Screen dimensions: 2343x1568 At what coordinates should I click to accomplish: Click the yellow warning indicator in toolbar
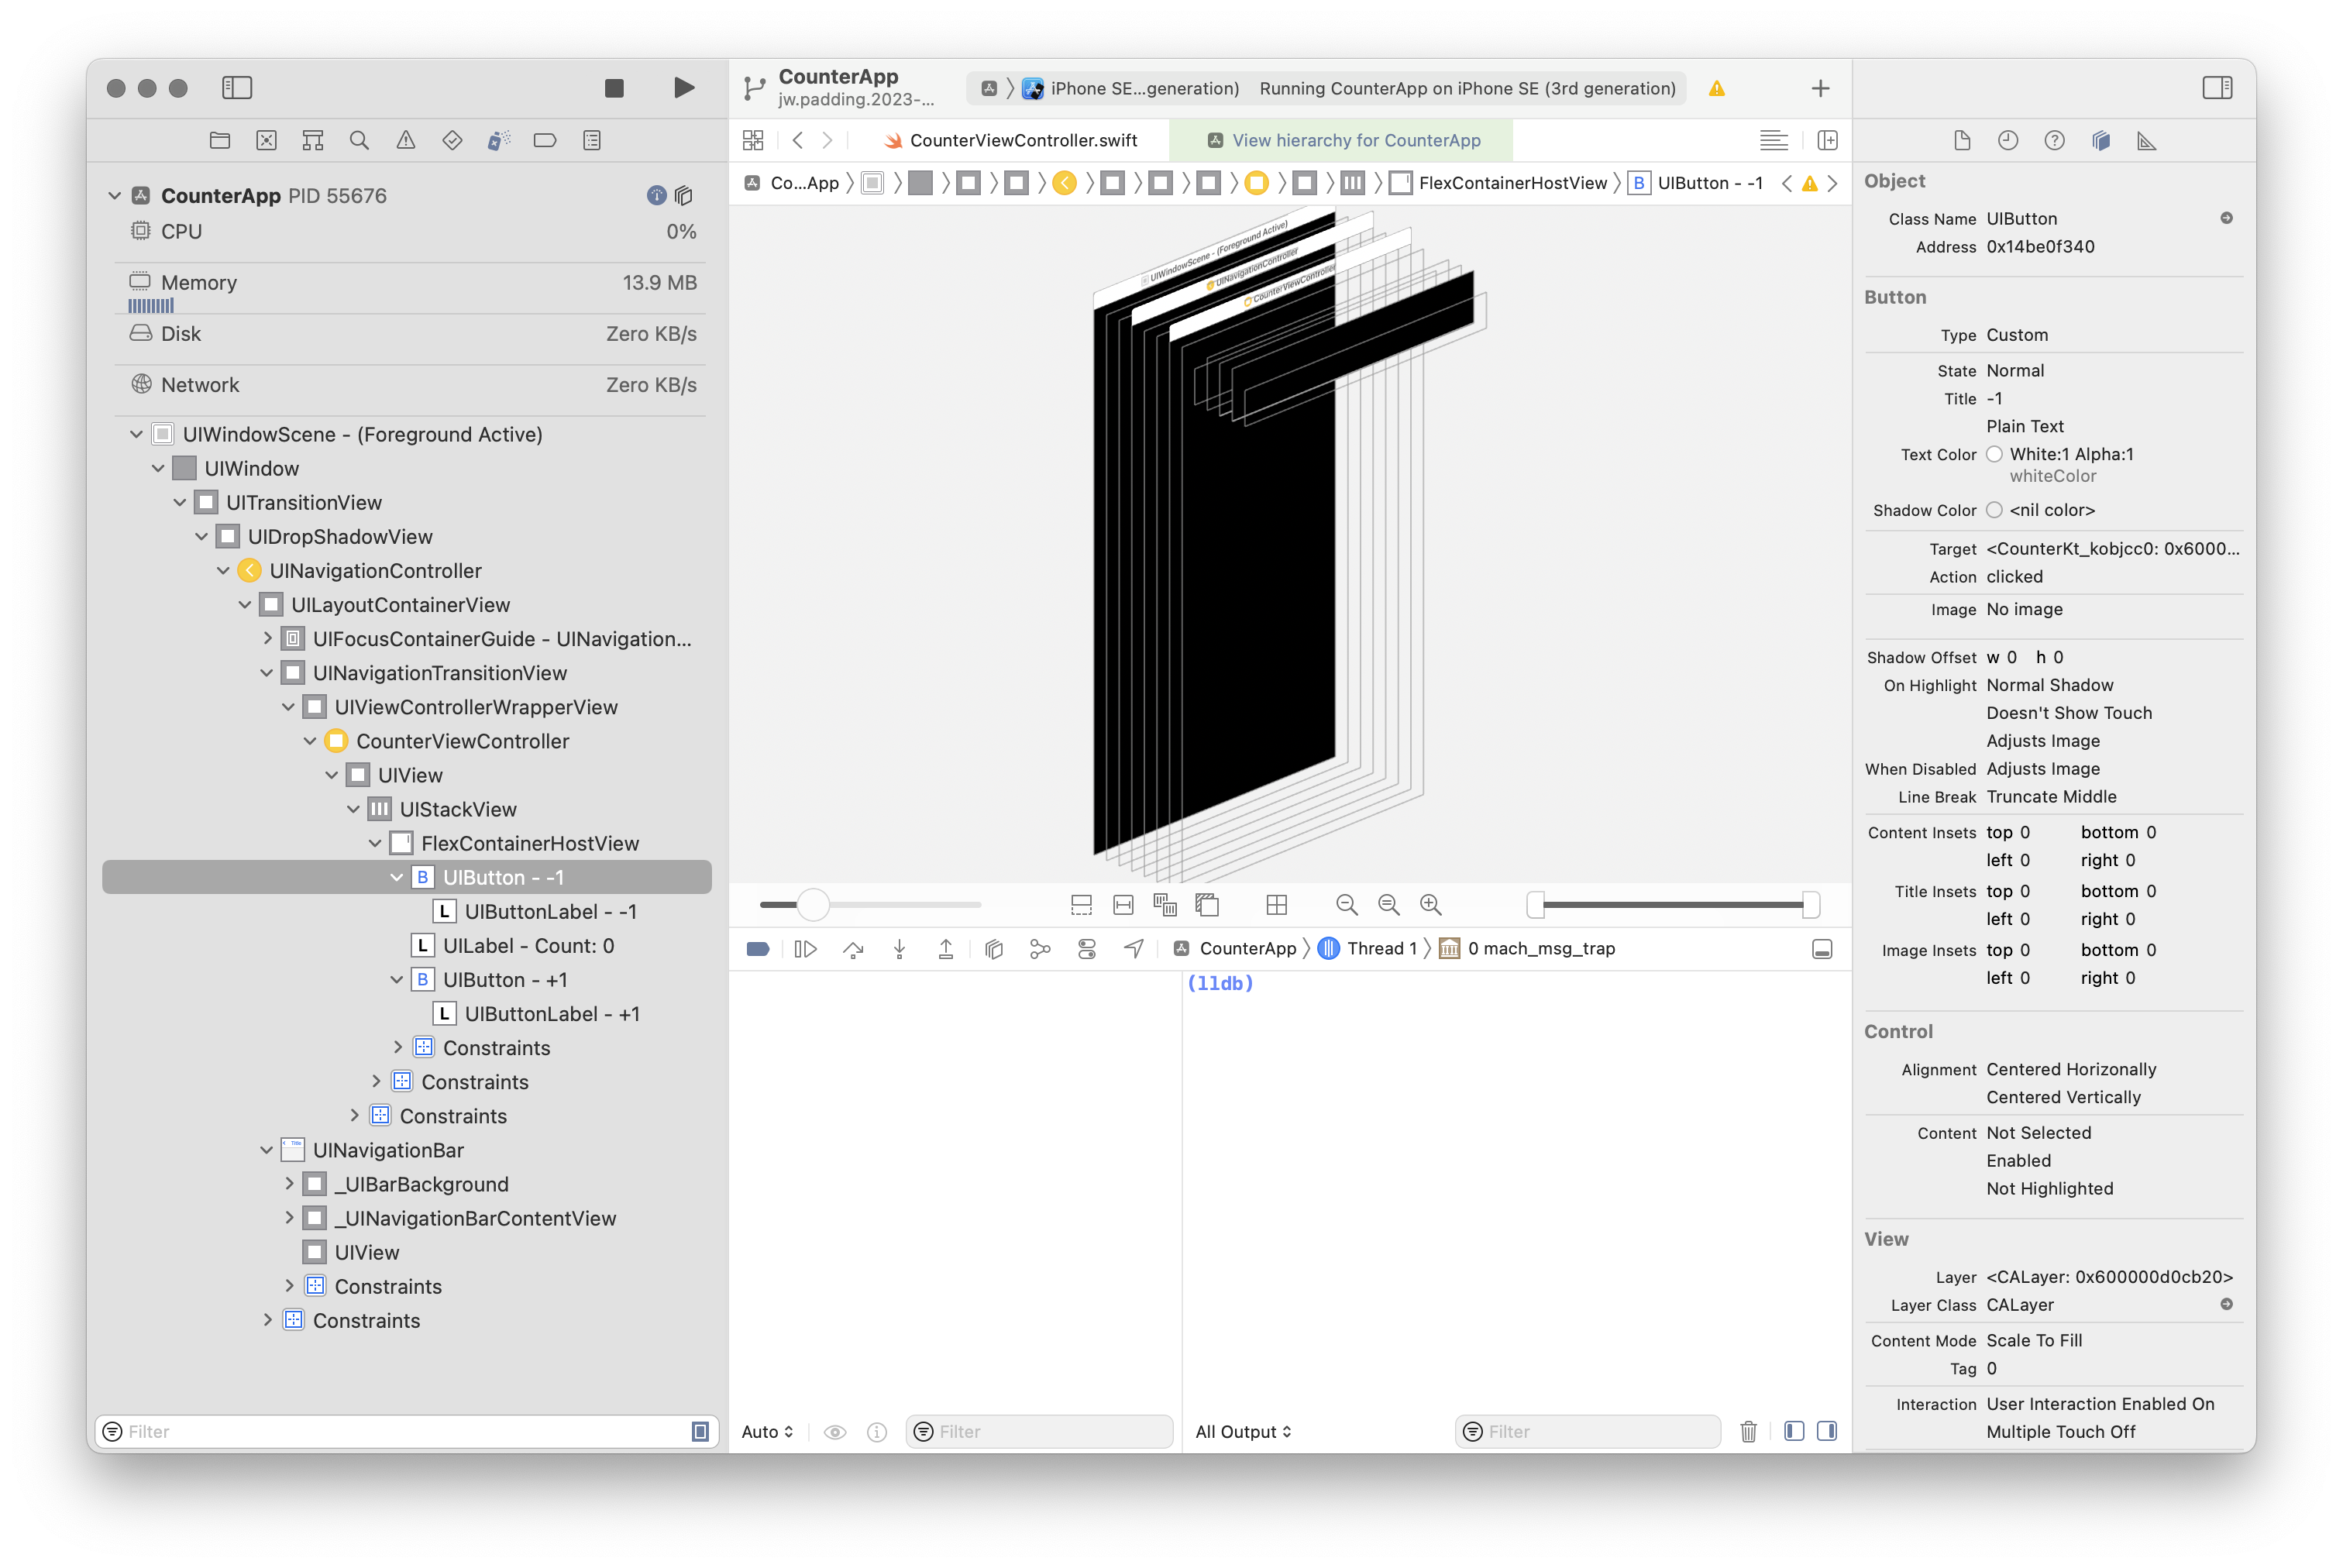(1716, 88)
